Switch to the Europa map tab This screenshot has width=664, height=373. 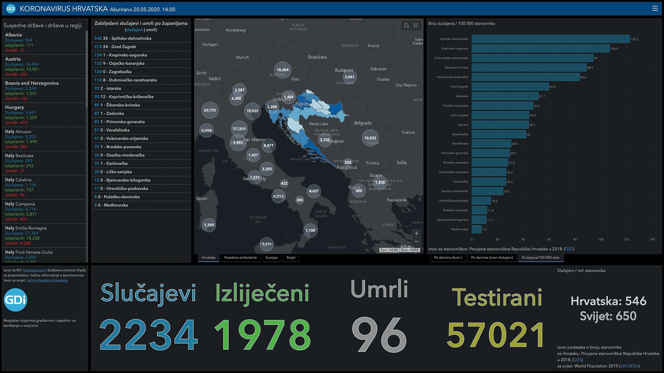(x=271, y=258)
